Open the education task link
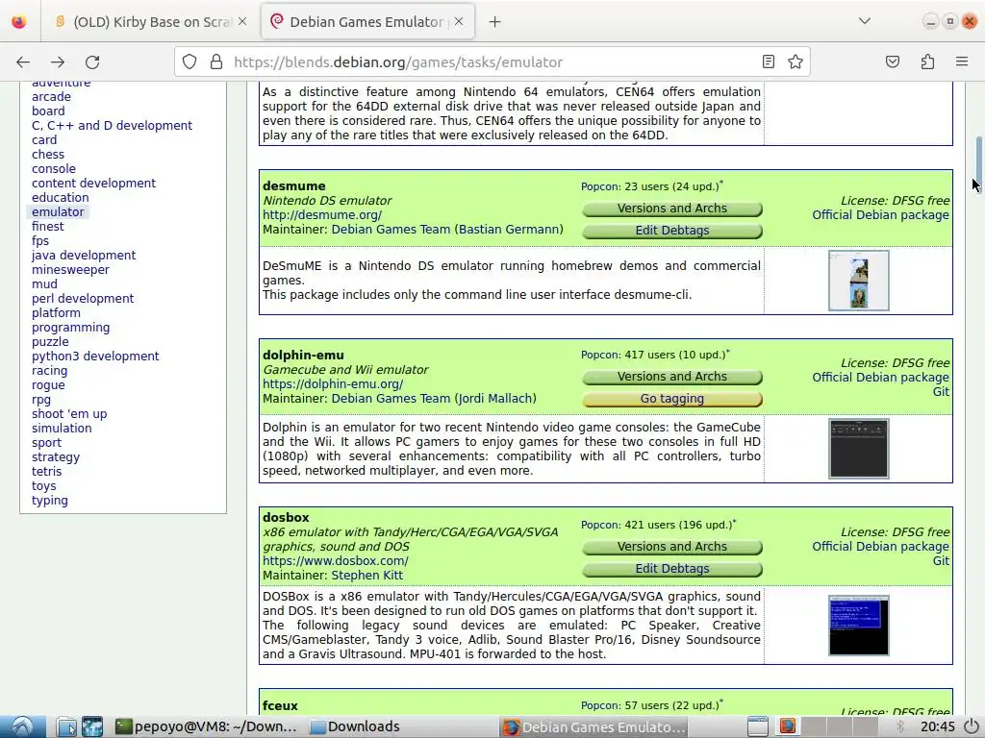This screenshot has height=738, width=985. coord(61,198)
